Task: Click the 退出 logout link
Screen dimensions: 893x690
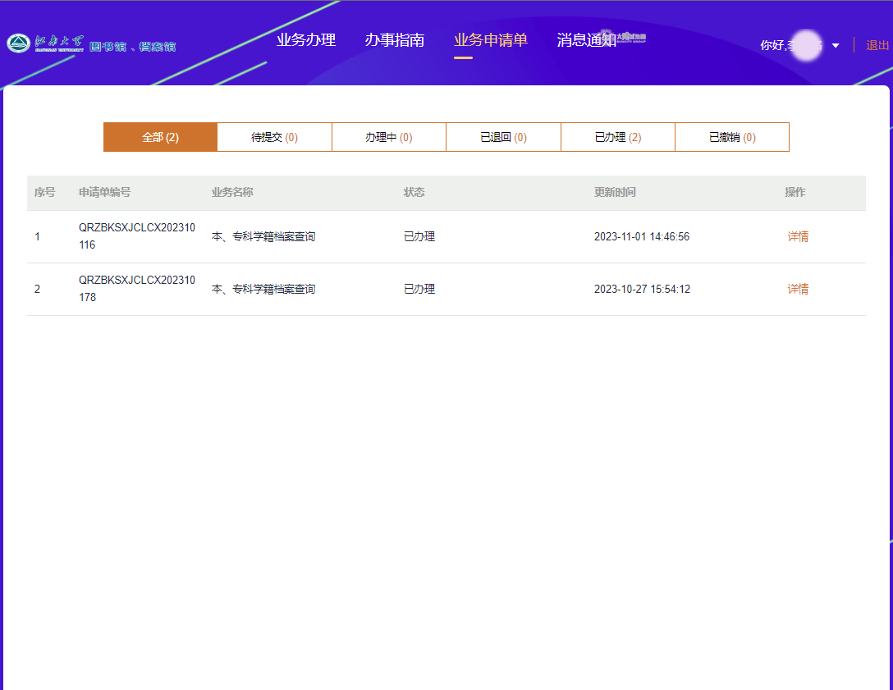Action: pos(877,45)
